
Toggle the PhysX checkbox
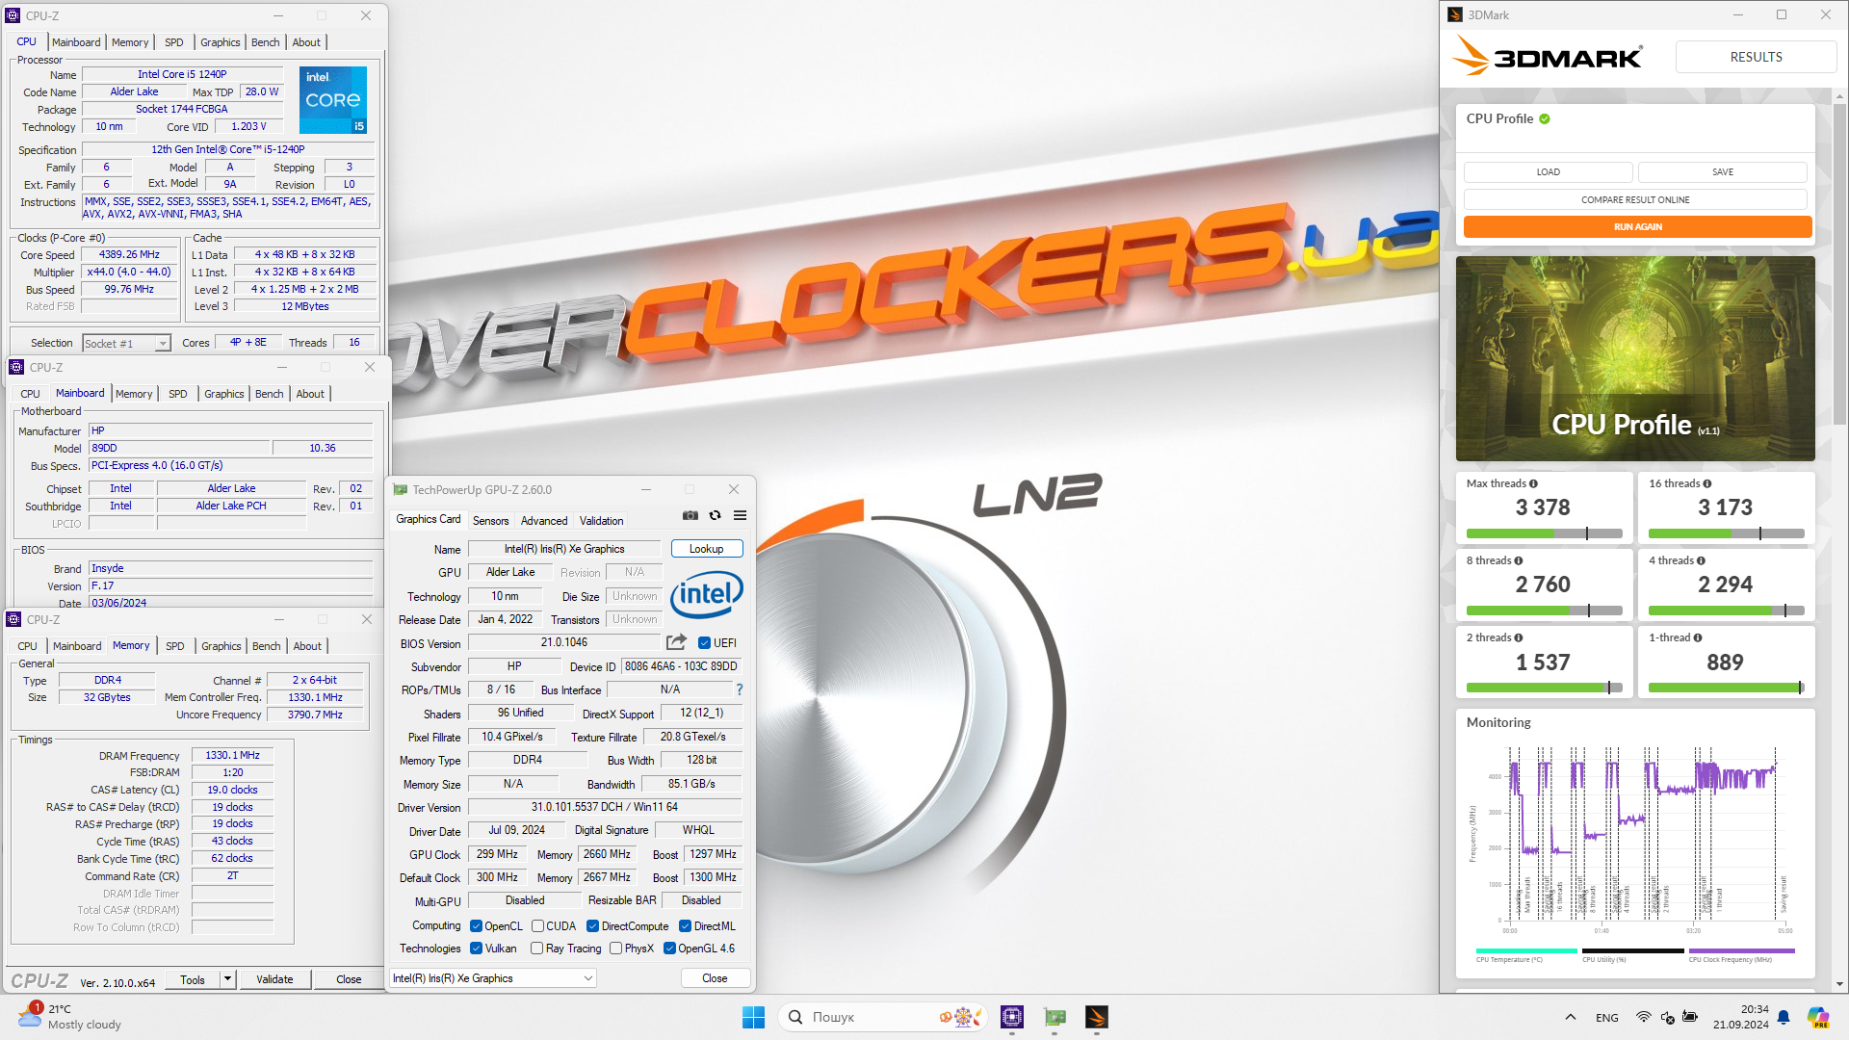coord(615,949)
